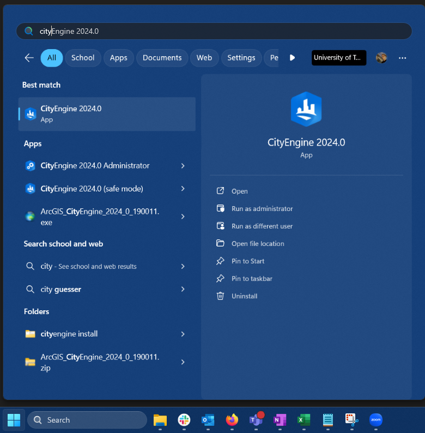Viewport: 425px width, 433px height.
Task: Select Pin to Start
Action: tap(247, 261)
